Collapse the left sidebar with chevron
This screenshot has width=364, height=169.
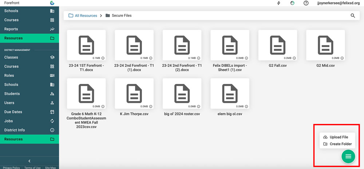point(29,161)
